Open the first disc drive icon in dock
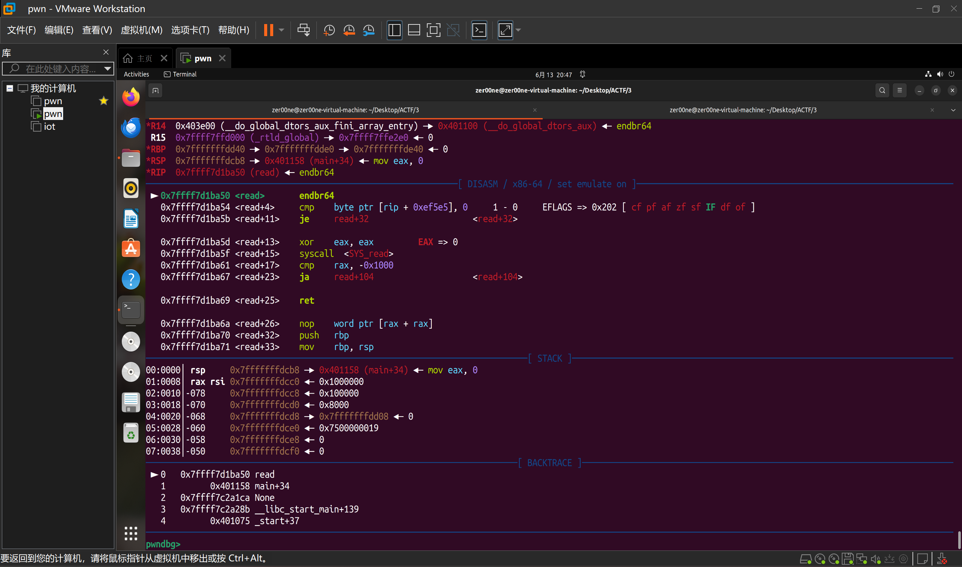The height and width of the screenshot is (567, 962). (131, 341)
